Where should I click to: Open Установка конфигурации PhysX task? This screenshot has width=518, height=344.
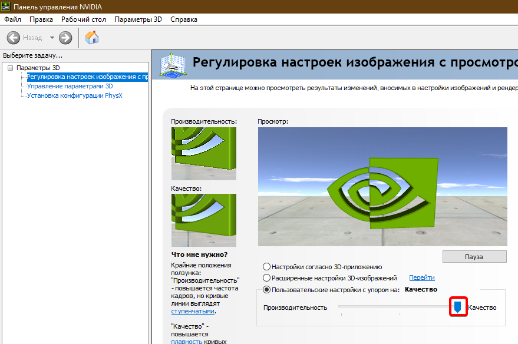click(x=75, y=96)
